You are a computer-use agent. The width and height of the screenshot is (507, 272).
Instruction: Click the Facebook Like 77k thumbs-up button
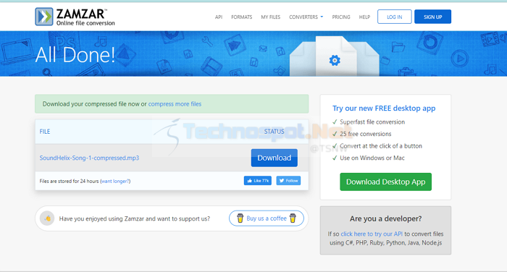[258, 181]
